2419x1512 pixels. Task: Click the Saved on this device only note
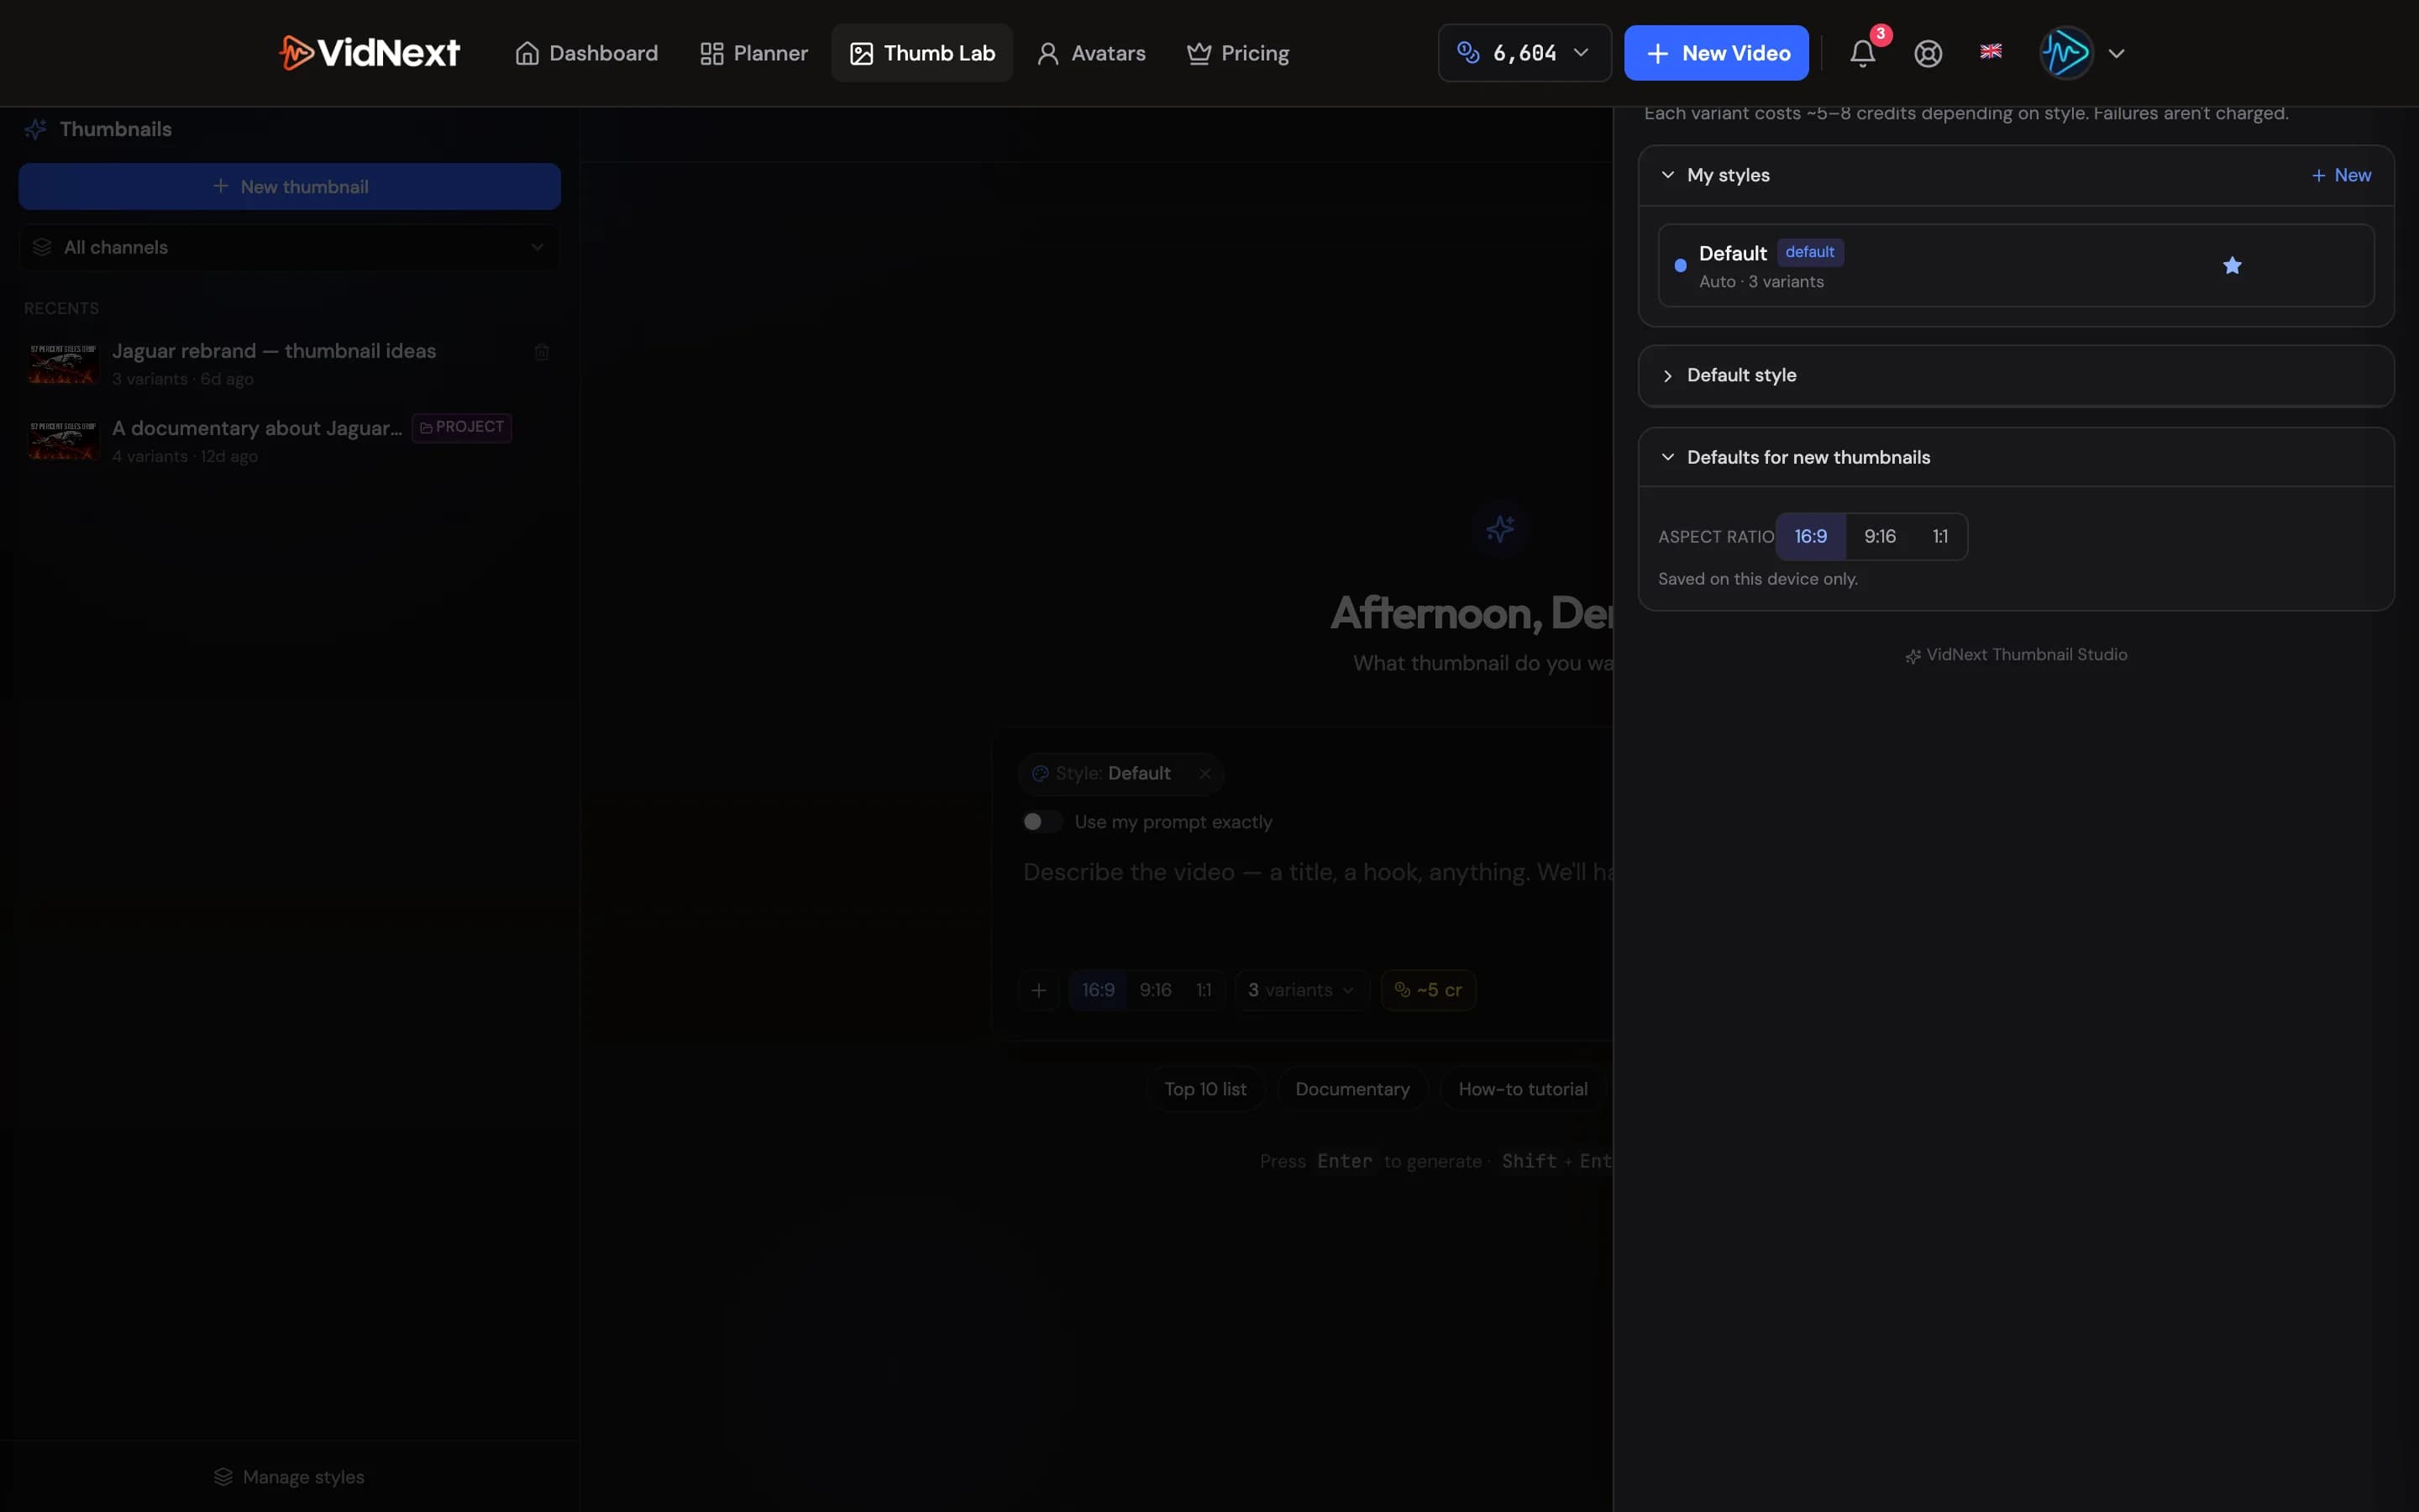1757,579
